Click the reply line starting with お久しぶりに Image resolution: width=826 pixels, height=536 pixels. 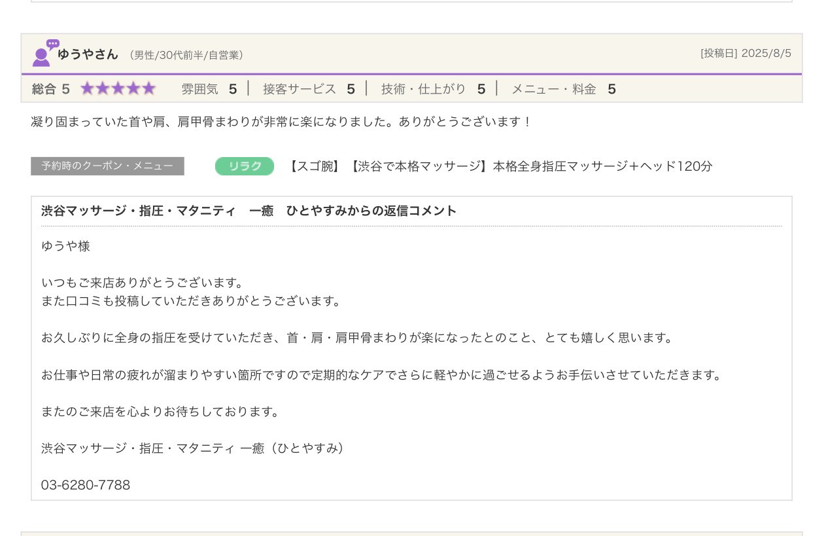point(356,338)
